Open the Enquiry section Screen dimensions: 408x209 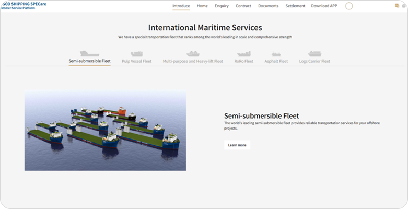(222, 6)
